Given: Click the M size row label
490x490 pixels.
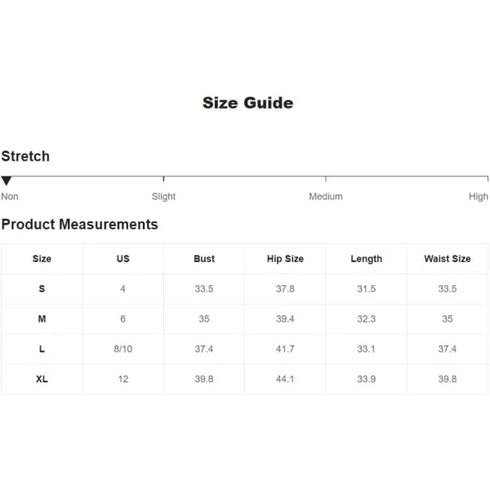Looking at the screenshot, I should 42,318.
